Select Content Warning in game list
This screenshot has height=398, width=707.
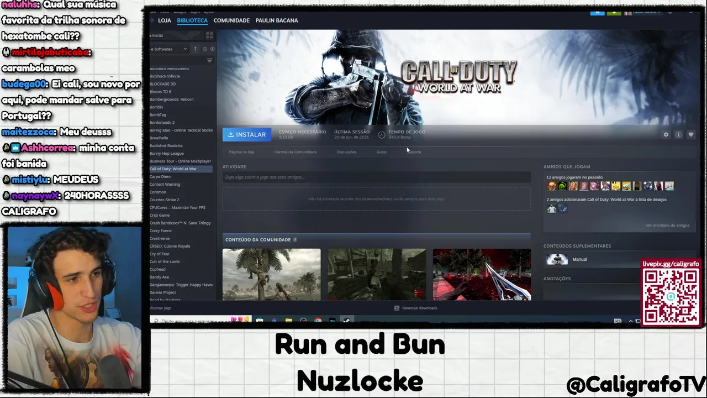tap(165, 185)
